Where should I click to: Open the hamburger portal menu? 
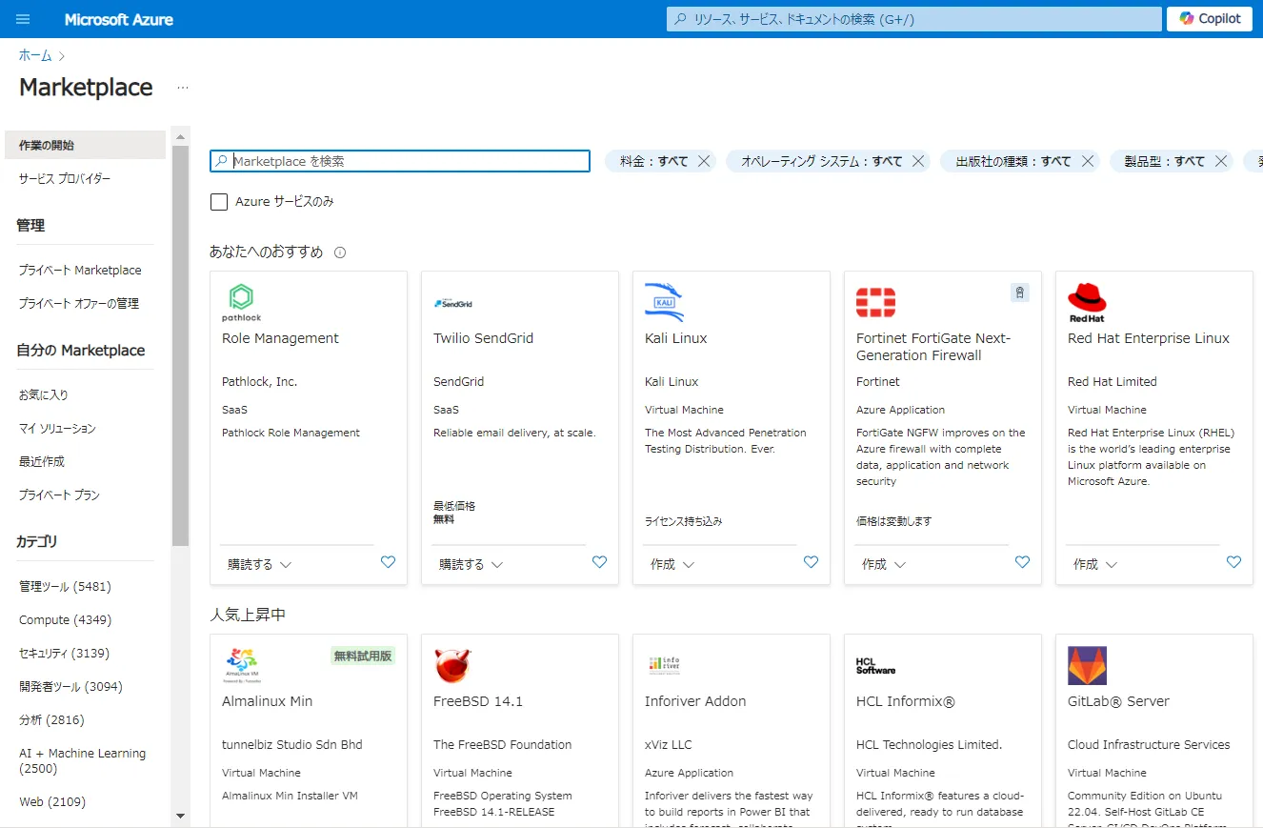(x=24, y=19)
